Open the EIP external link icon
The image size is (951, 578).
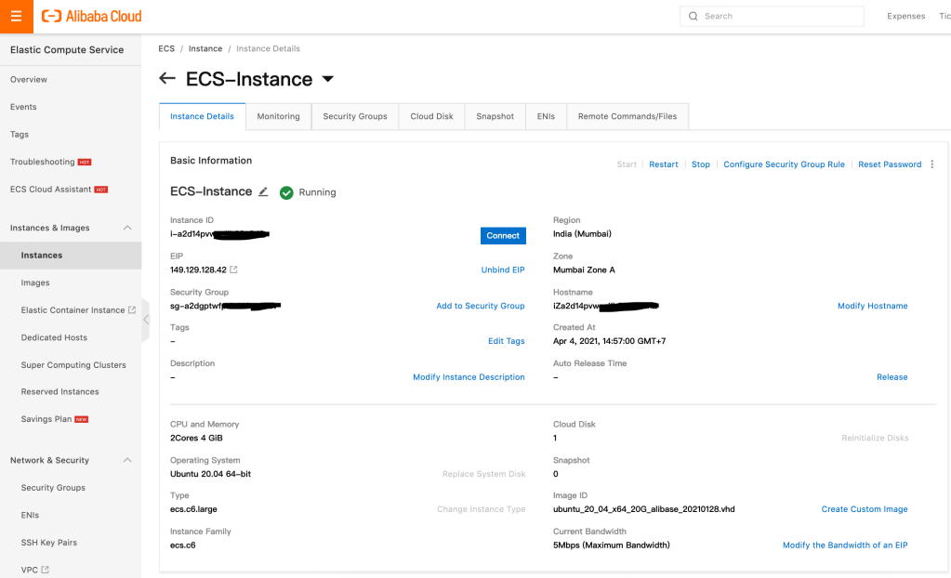click(233, 270)
